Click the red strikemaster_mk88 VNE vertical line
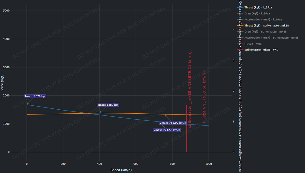The height and width of the screenshot is (173, 305). (x=187, y=137)
